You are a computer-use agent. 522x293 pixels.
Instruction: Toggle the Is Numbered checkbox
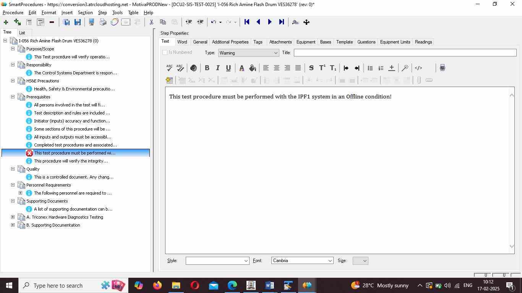click(165, 53)
